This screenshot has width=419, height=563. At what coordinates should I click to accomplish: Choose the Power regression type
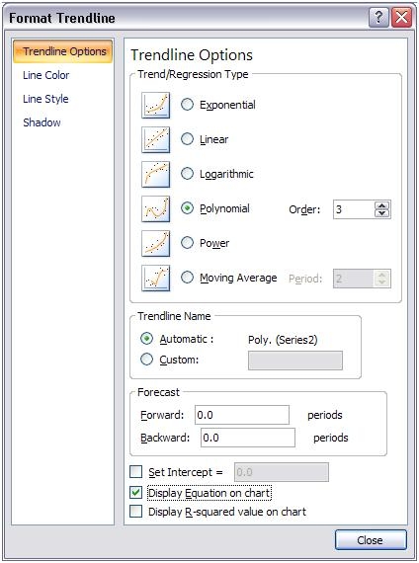(x=187, y=242)
